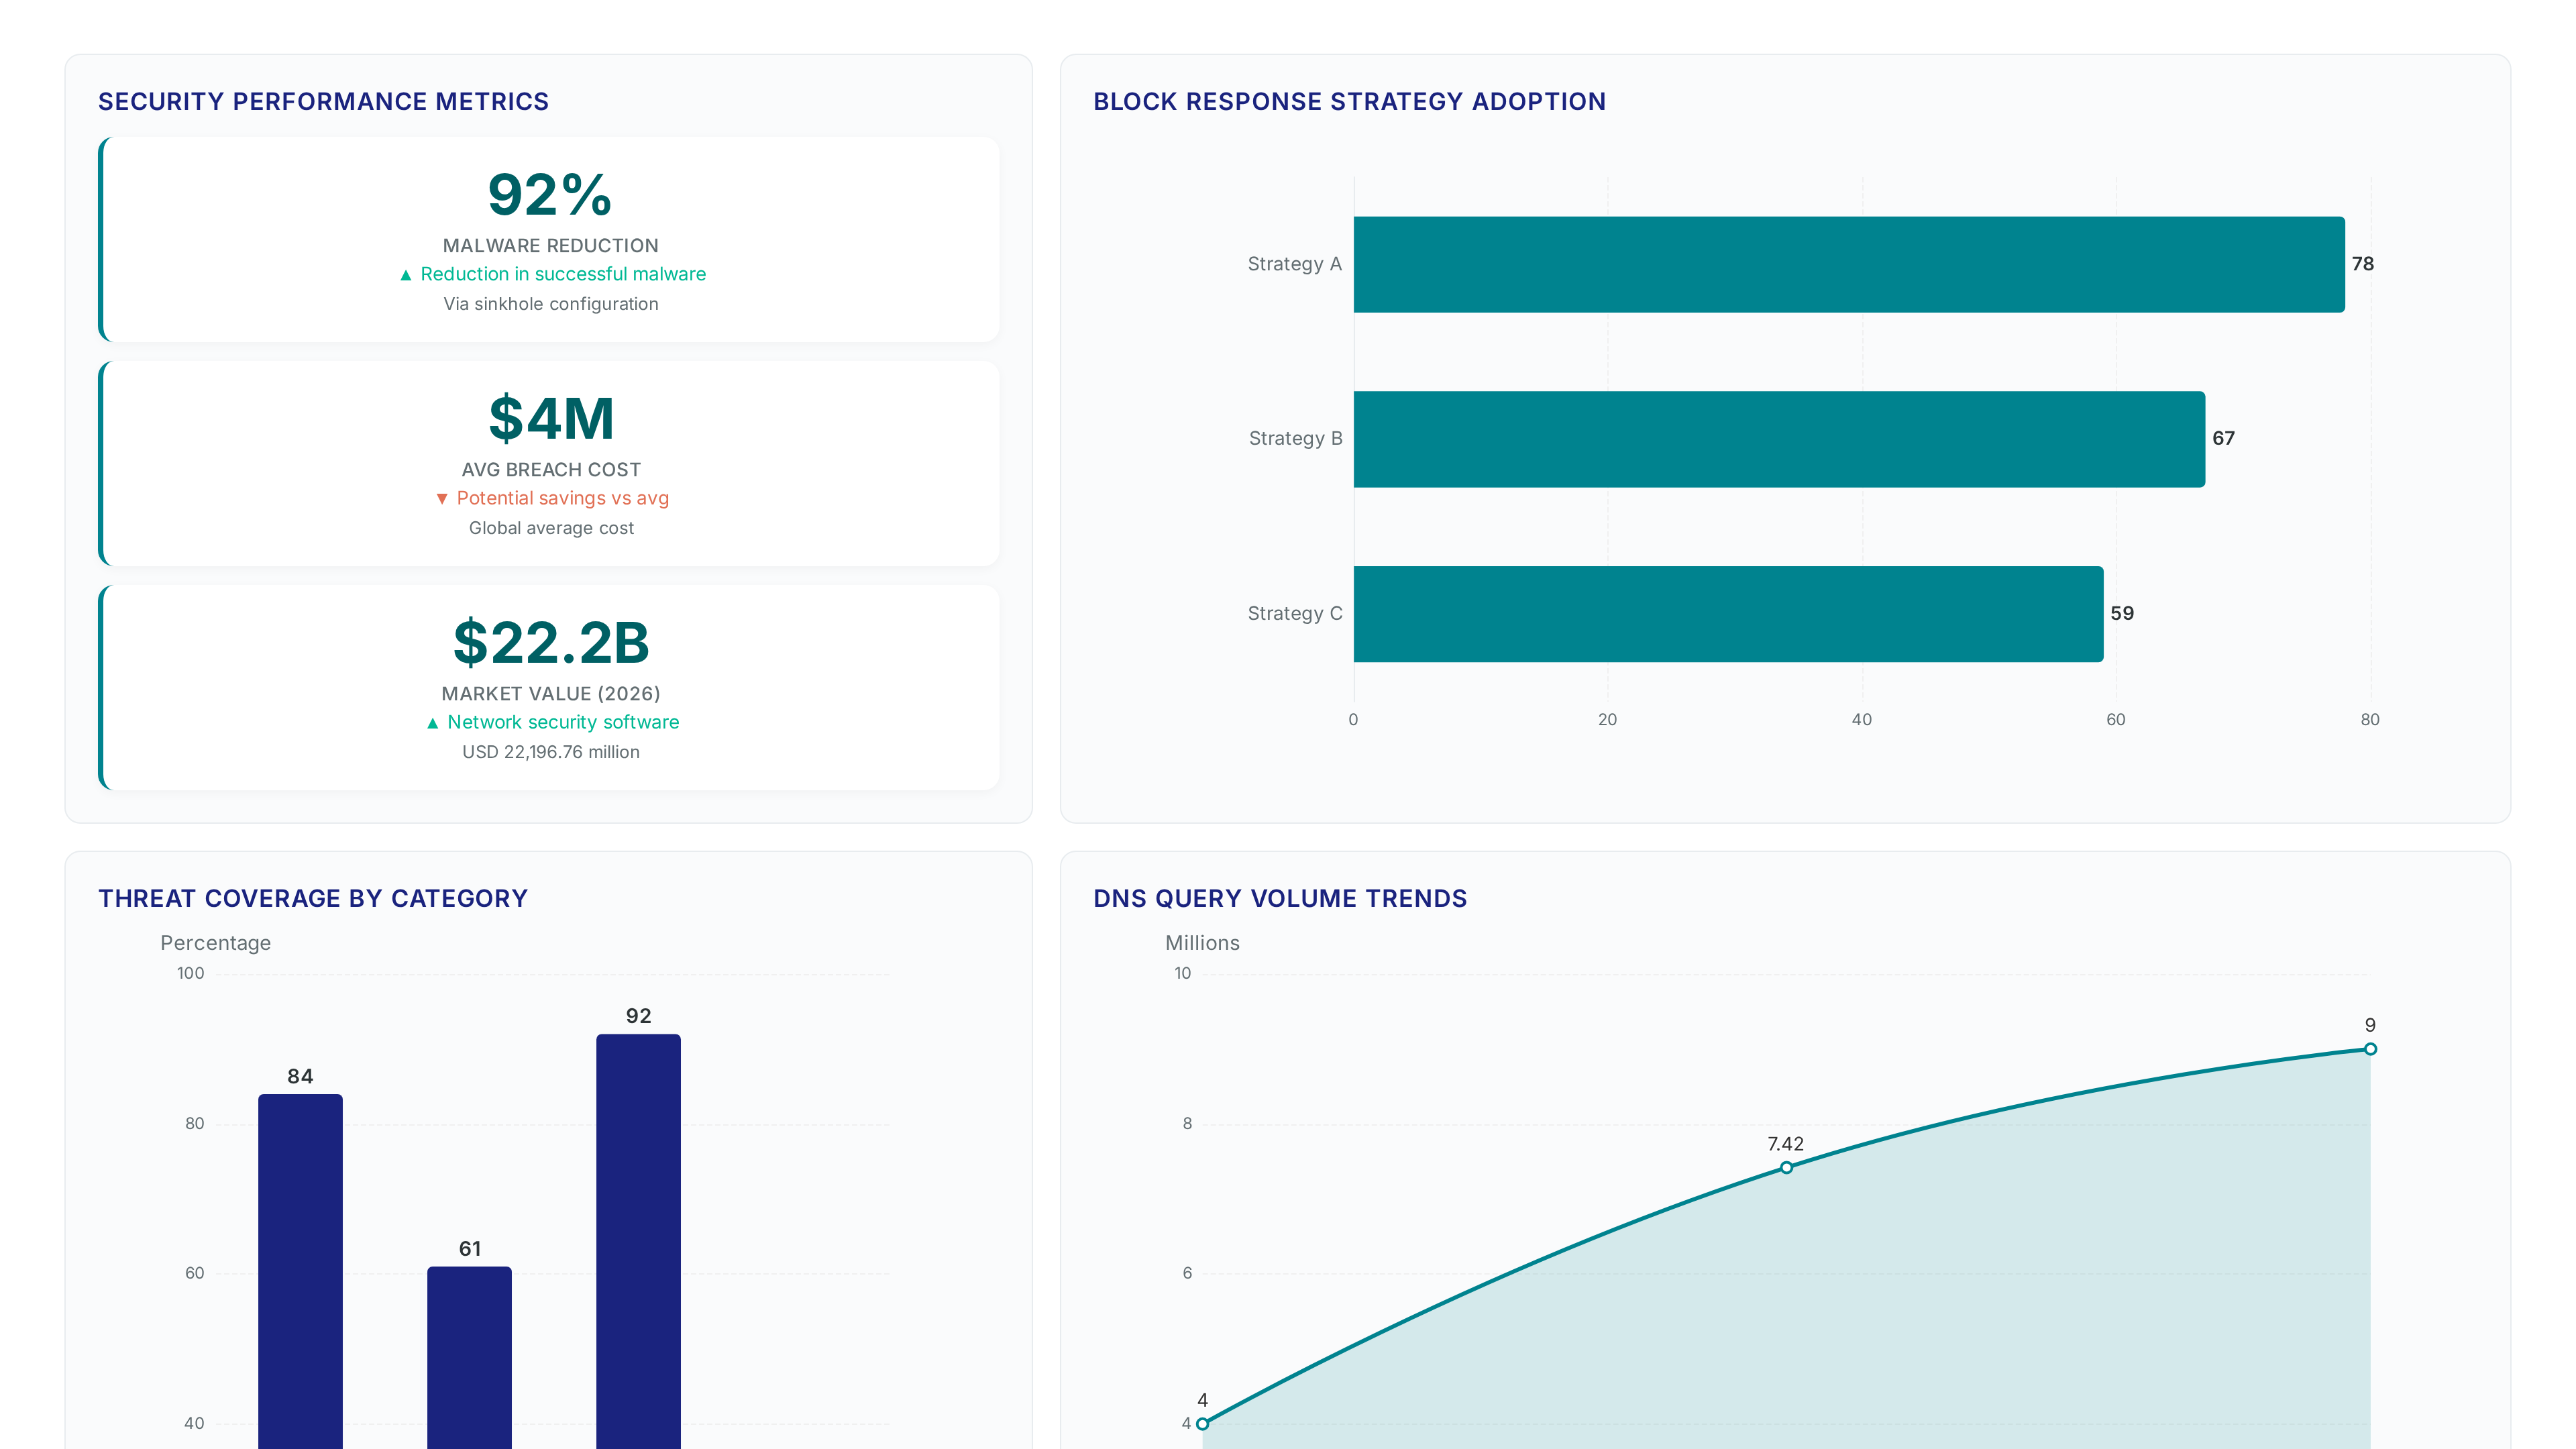This screenshot has height=1449, width=2576.
Task: Click the 59 value label
Action: coord(2122,613)
